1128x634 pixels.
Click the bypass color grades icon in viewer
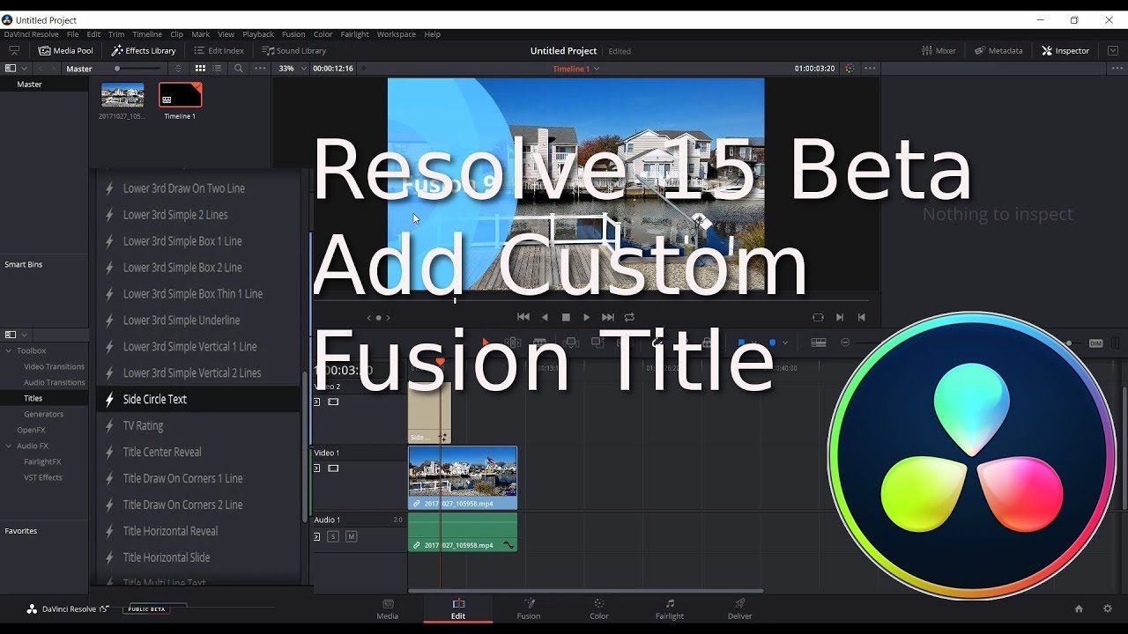point(850,69)
